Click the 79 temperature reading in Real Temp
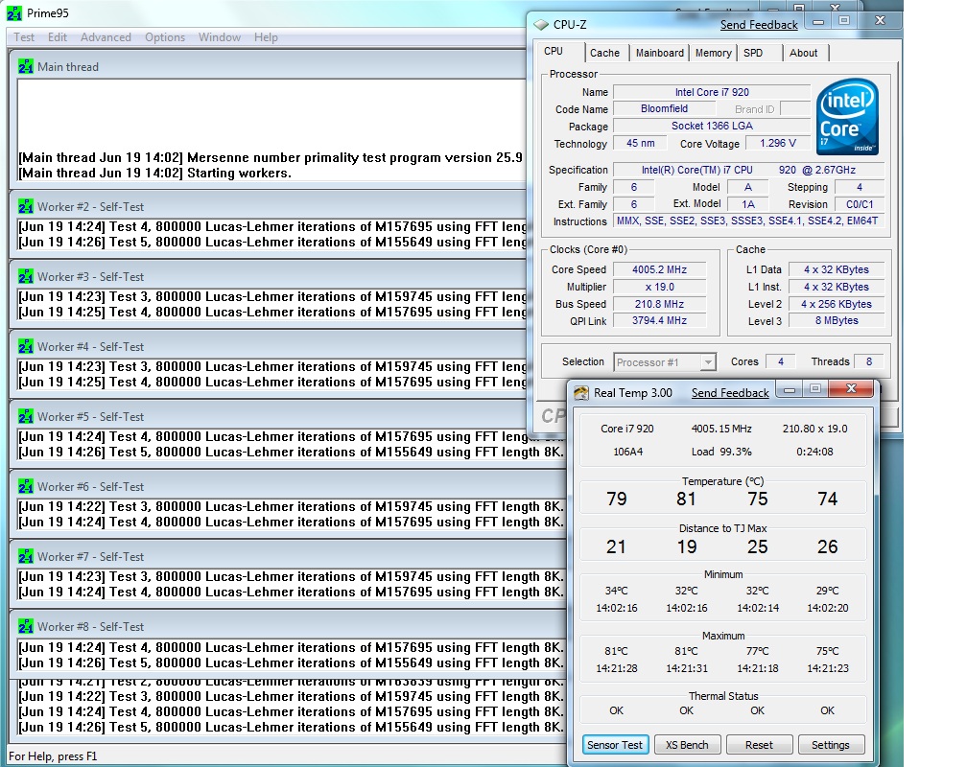 [617, 499]
